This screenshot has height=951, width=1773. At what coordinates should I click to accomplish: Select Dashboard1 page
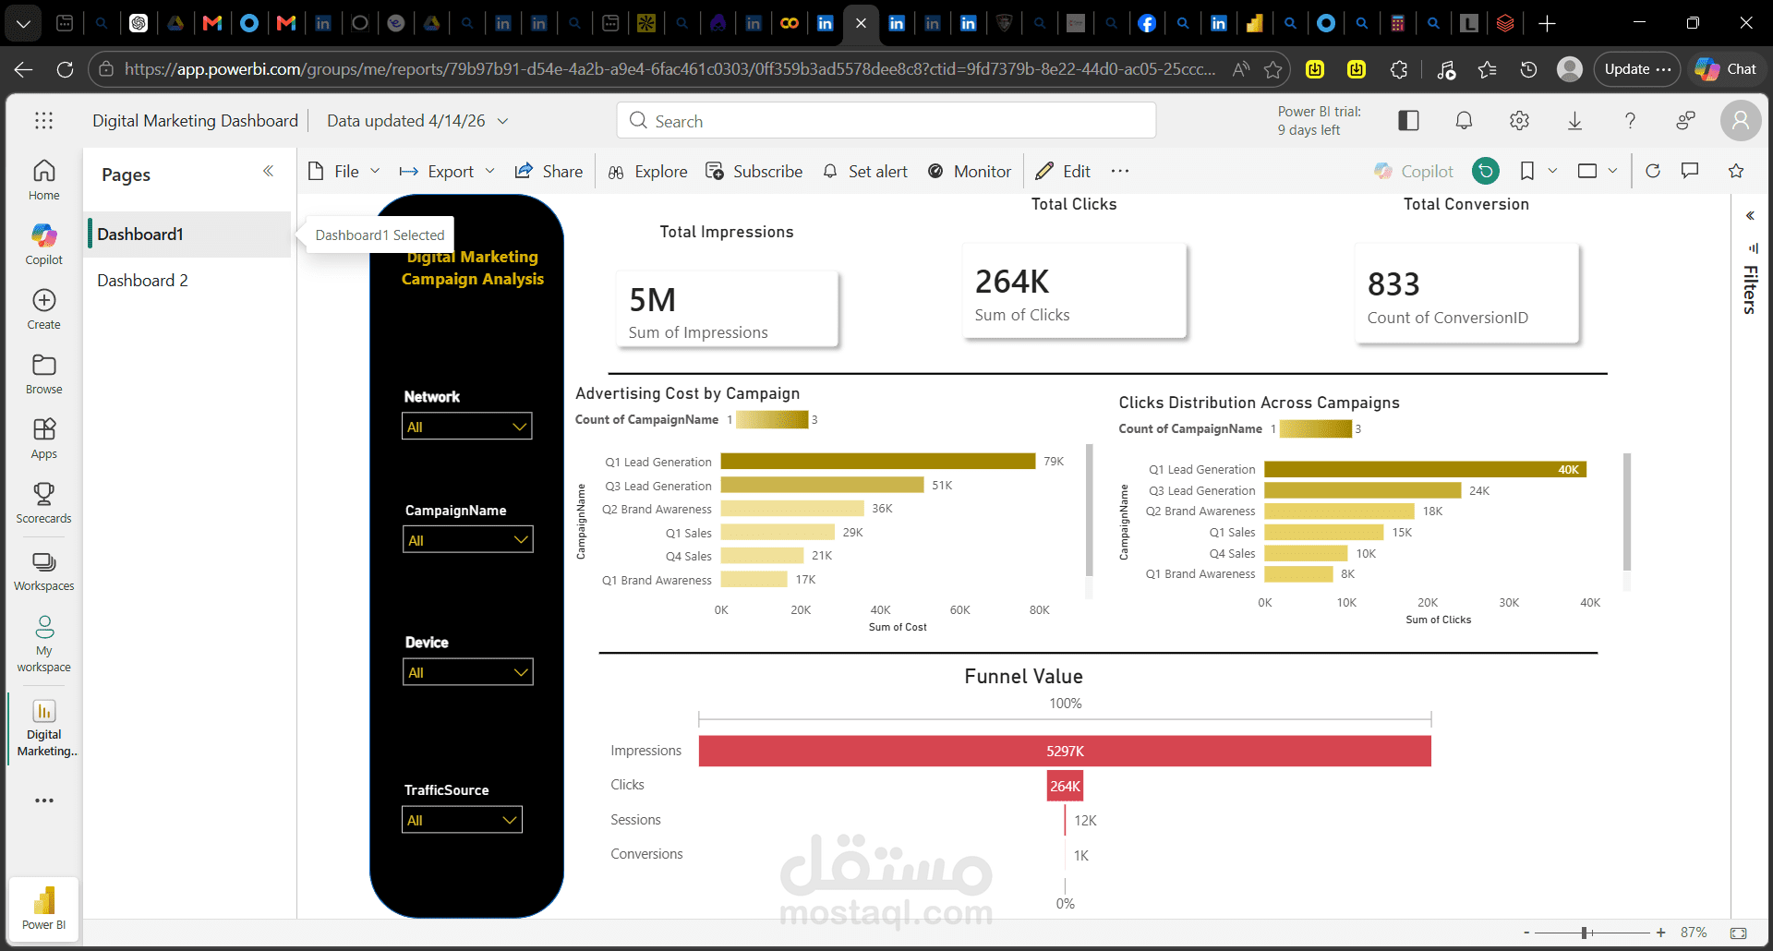pyautogui.click(x=189, y=235)
